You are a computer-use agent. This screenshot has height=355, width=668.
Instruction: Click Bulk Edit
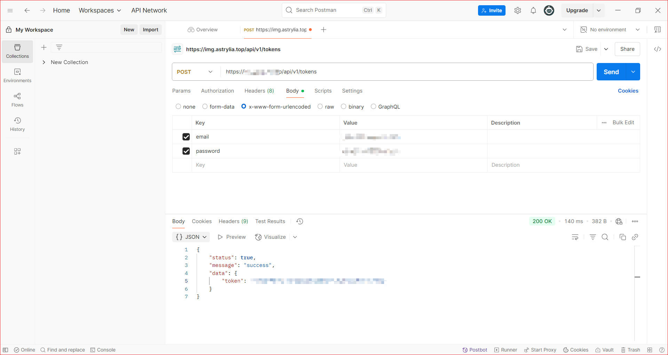[623, 123]
